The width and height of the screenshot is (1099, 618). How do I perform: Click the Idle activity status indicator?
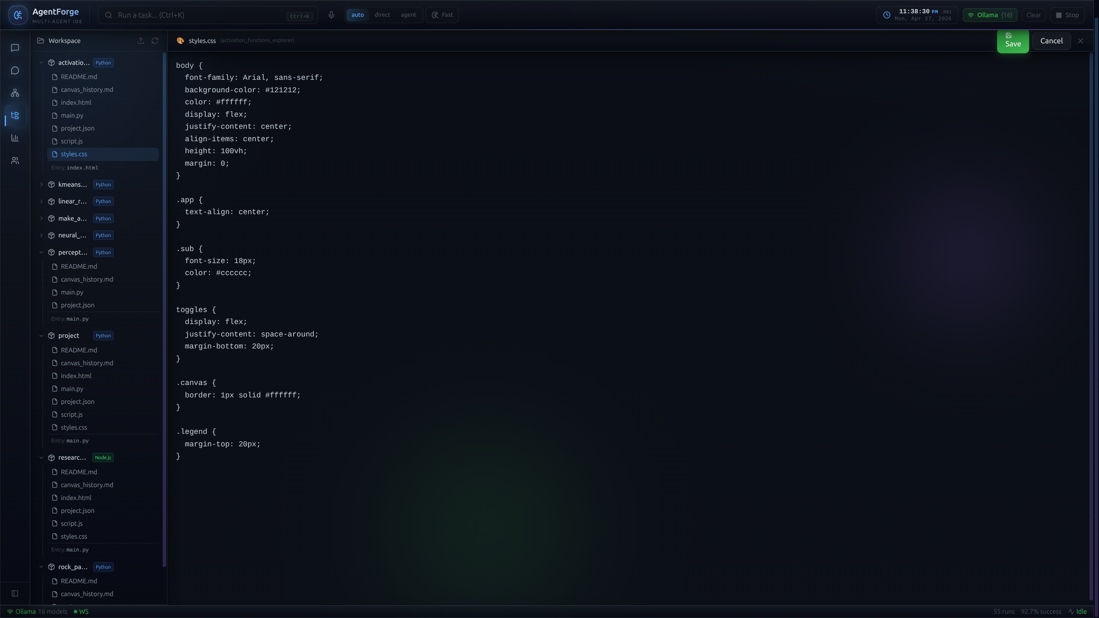[x=1078, y=612]
